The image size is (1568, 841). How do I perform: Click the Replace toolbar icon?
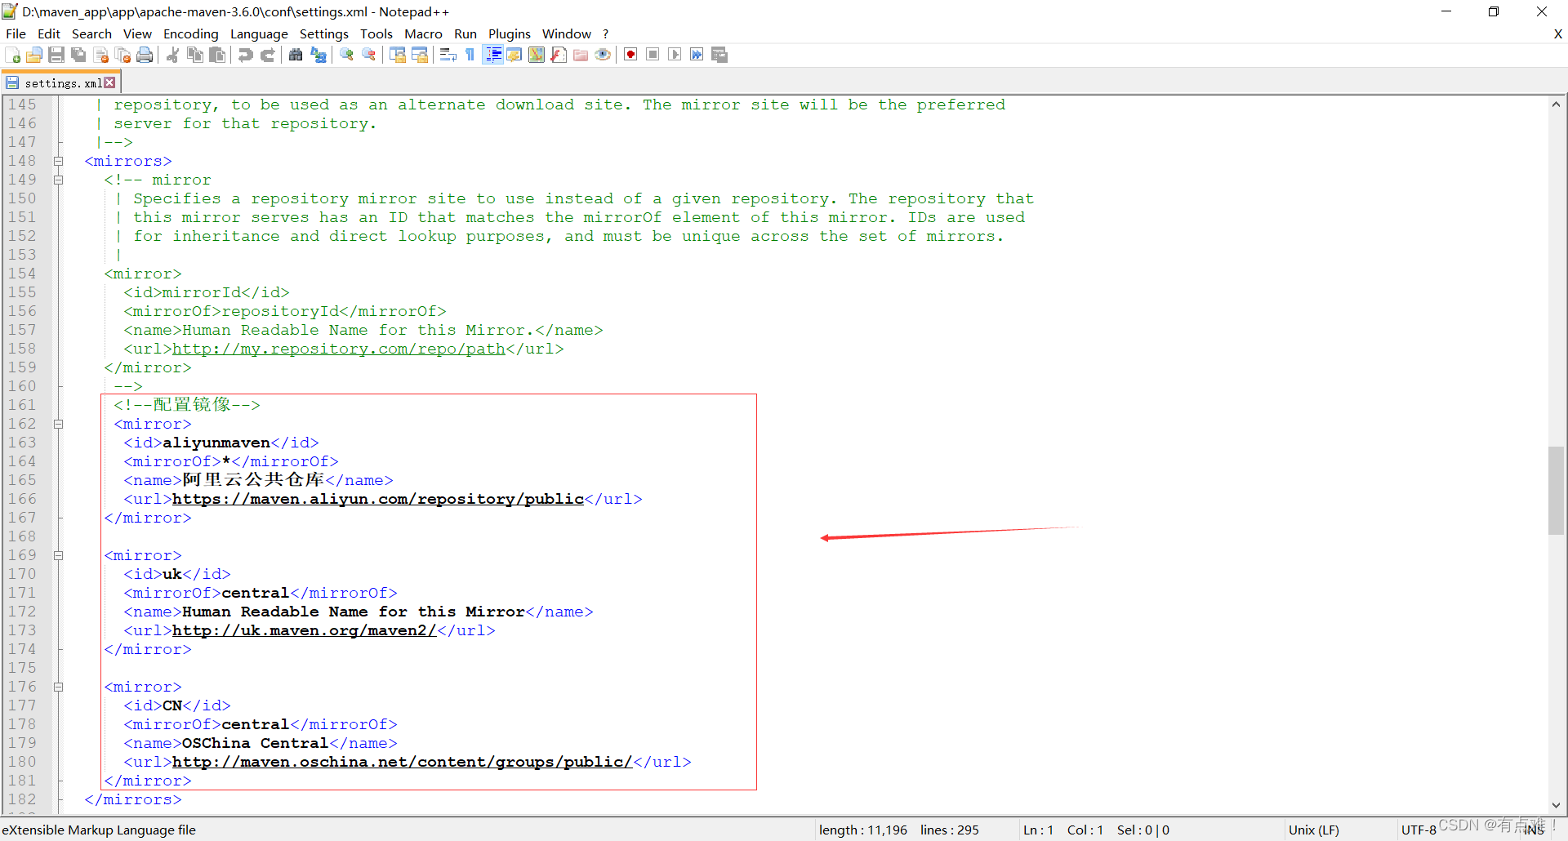coord(318,55)
